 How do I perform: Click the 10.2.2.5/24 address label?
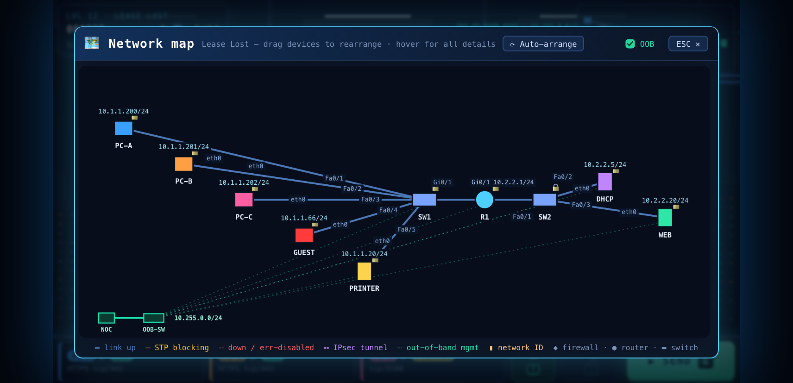pyautogui.click(x=605, y=164)
